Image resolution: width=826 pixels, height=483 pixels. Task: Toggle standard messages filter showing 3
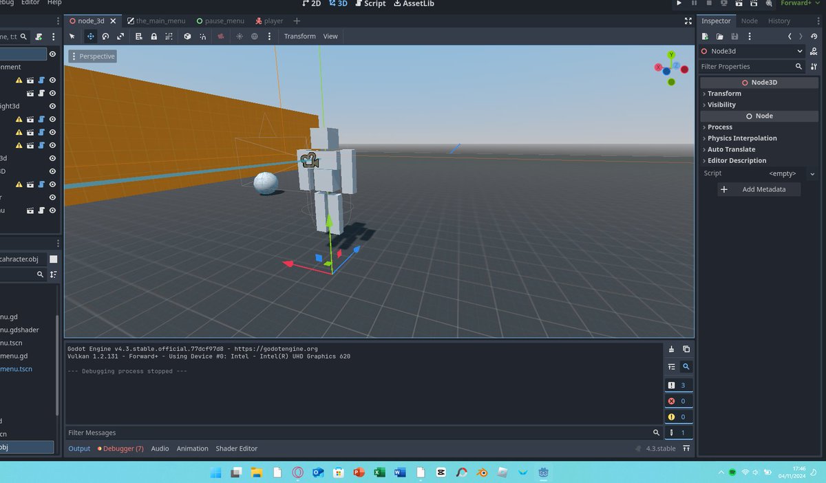point(679,385)
